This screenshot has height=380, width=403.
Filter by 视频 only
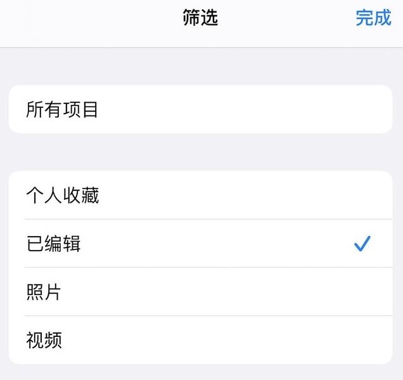coord(200,340)
